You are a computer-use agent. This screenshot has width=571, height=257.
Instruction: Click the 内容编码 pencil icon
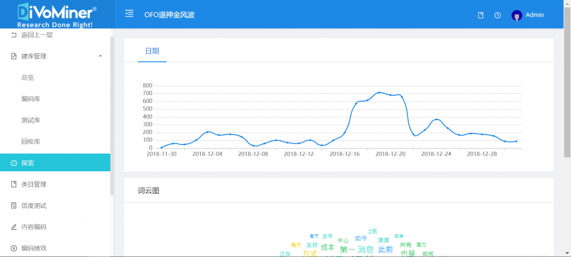(x=14, y=227)
